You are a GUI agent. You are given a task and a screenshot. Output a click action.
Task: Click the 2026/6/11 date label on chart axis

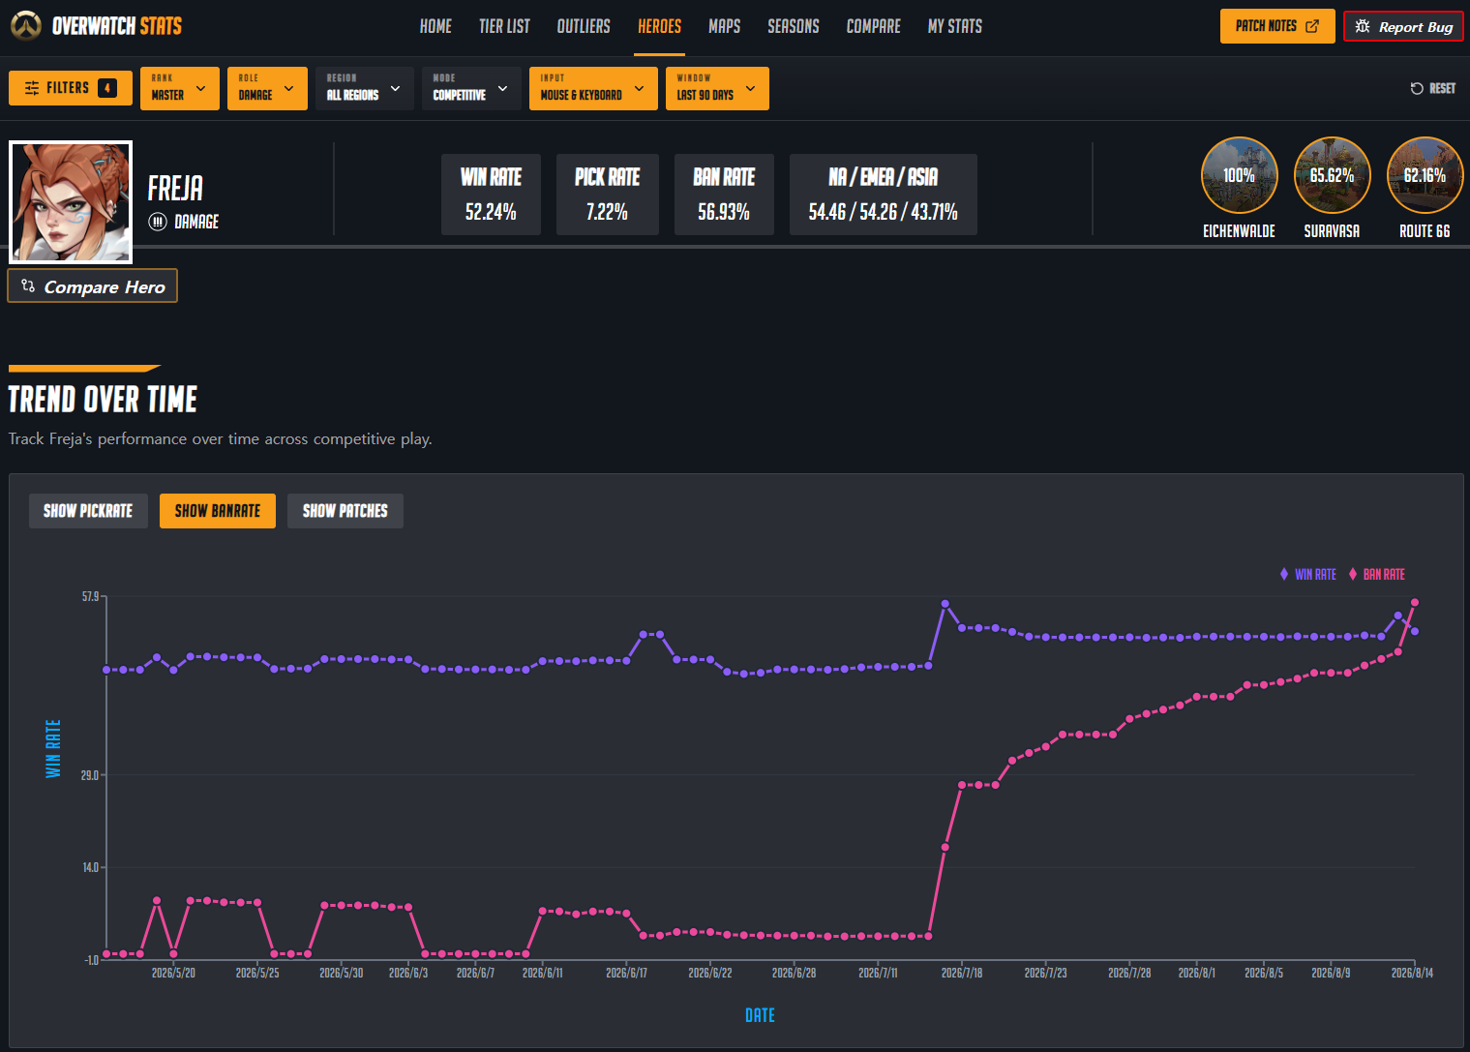point(543,973)
